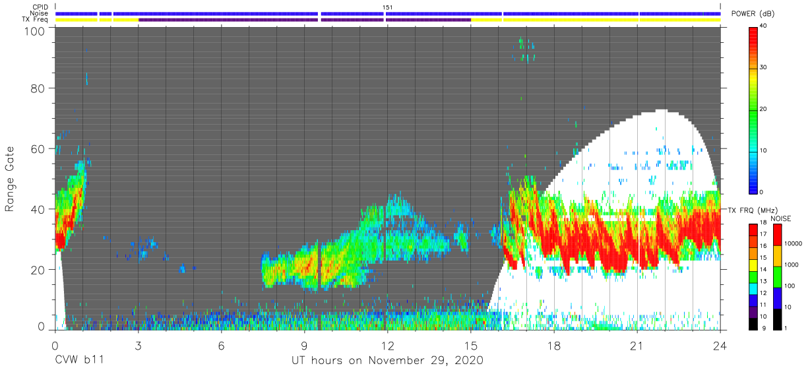Image resolution: width=810 pixels, height=374 pixels.
Task: Click the 12 hour tick on time axis
Action: 387,345
